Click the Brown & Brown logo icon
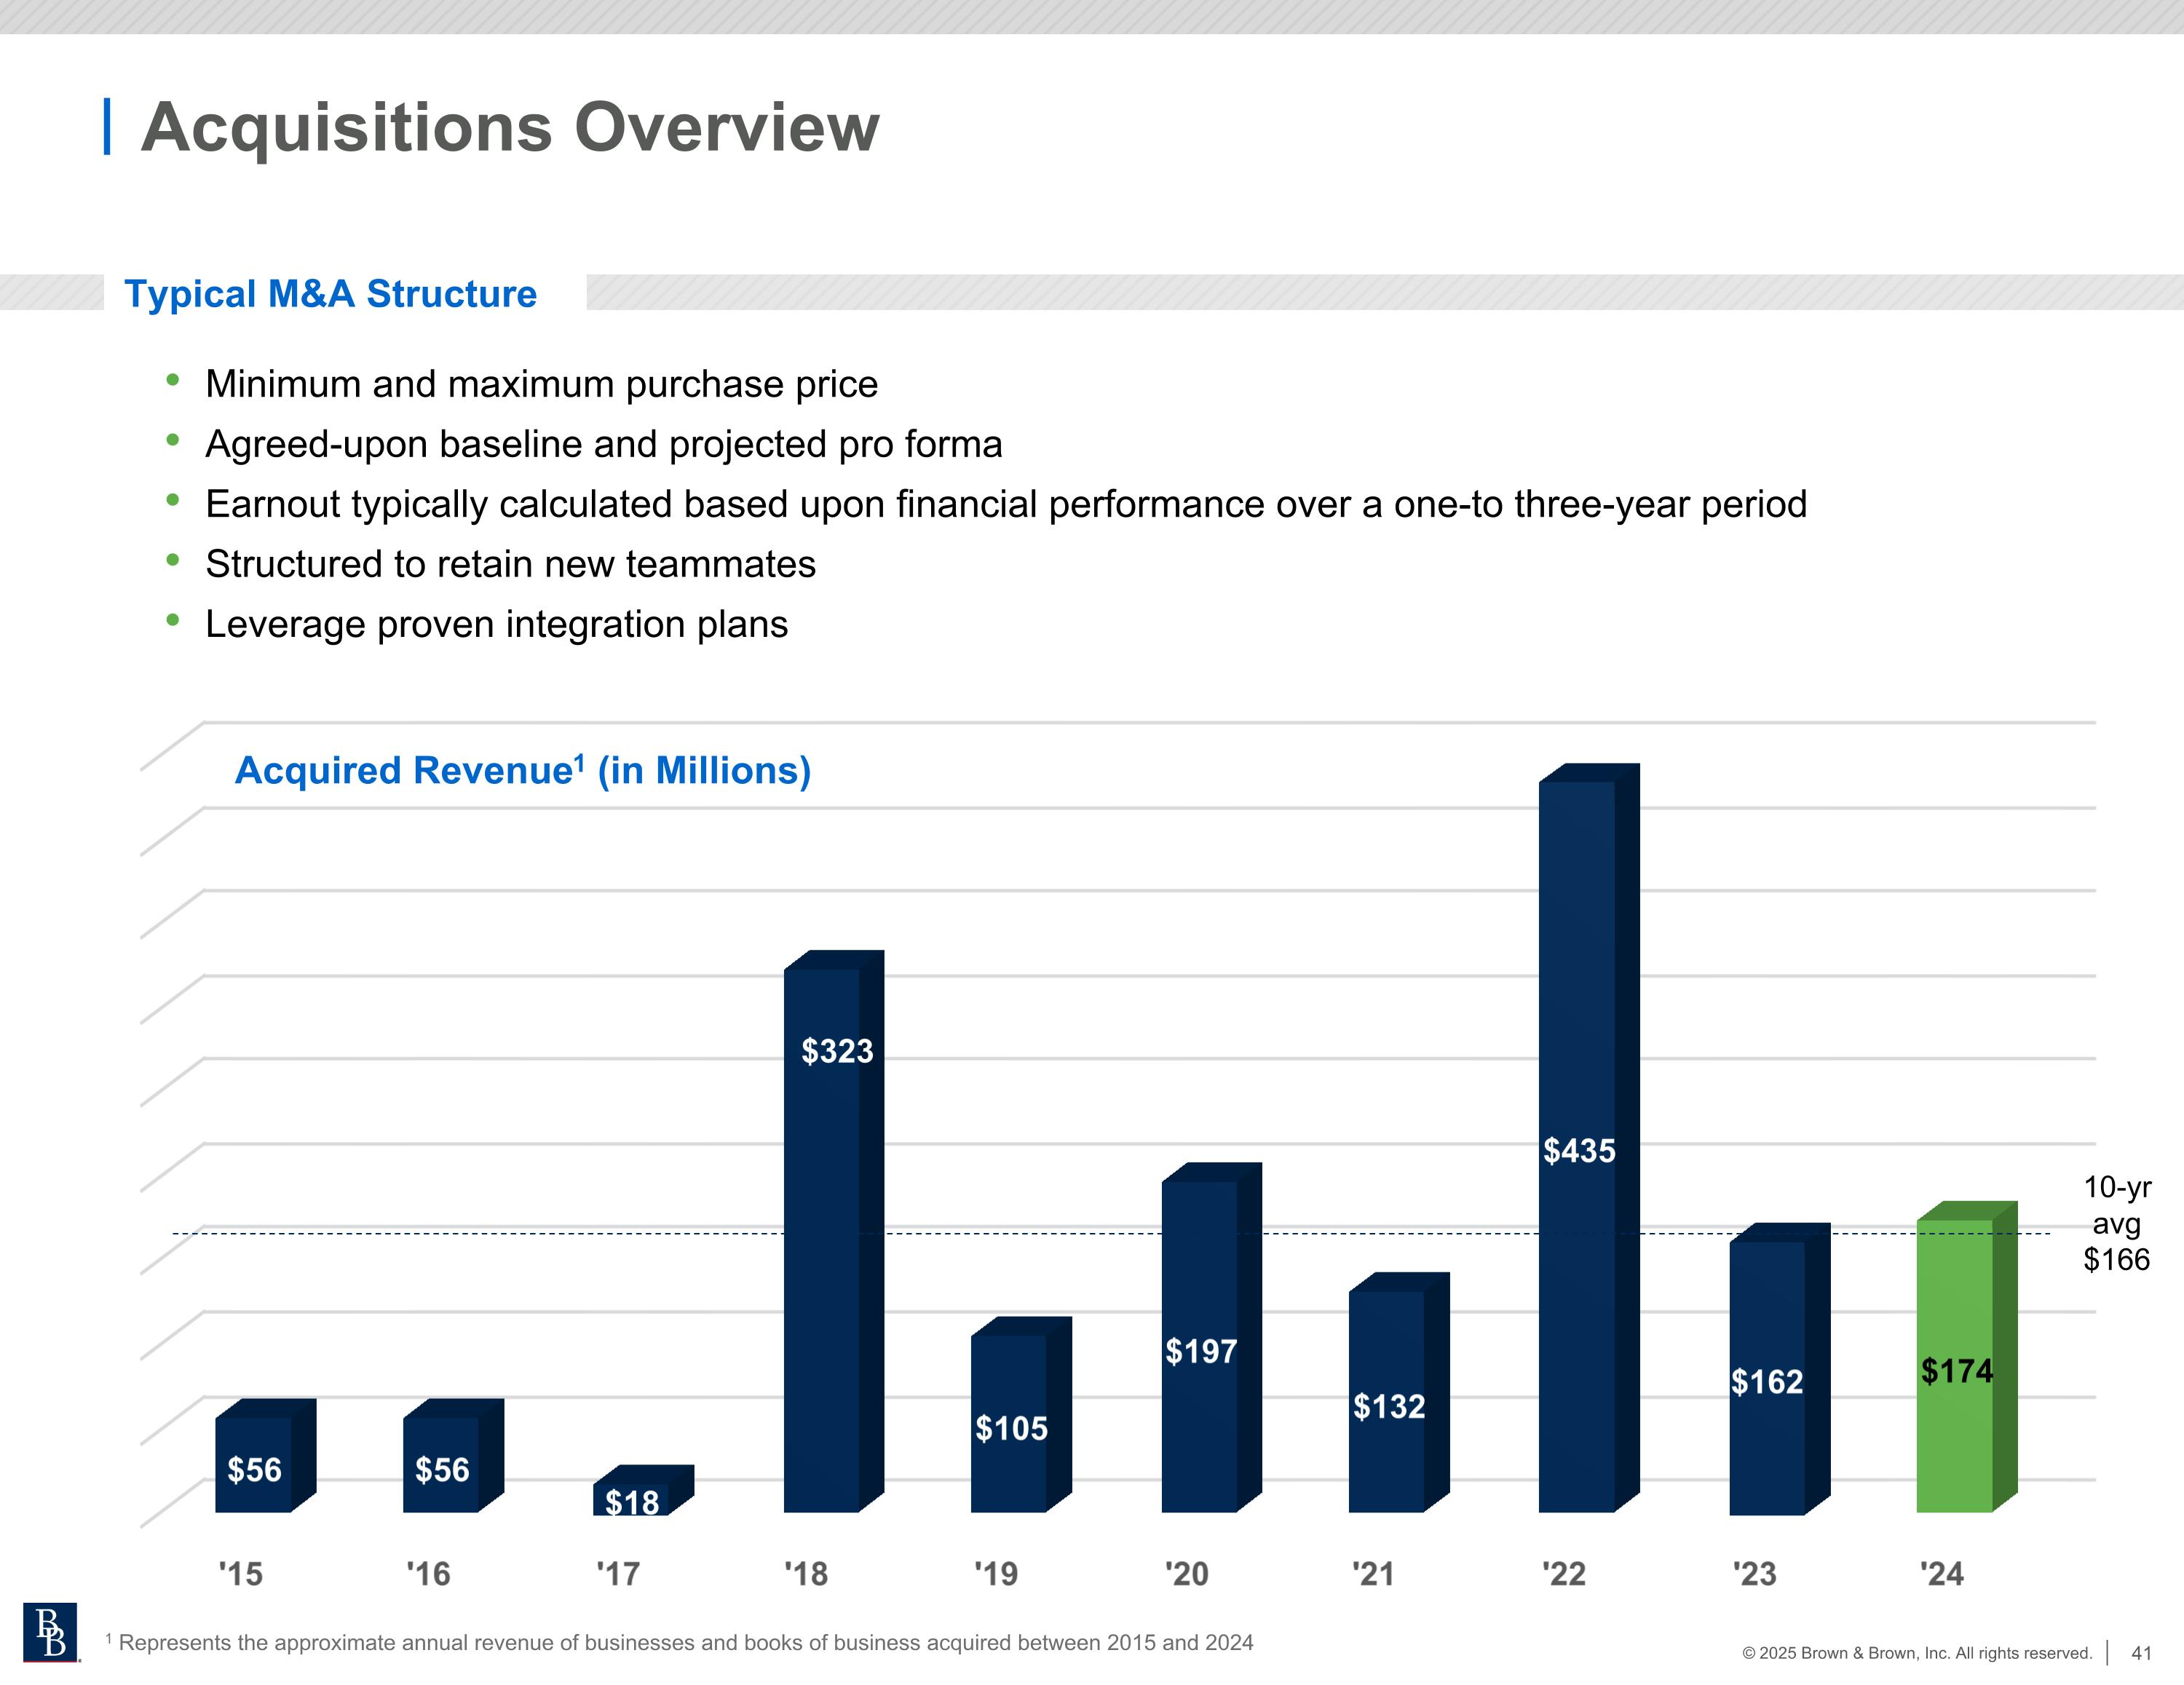Image resolution: width=2184 pixels, height=1685 pixels. pos(50,1632)
